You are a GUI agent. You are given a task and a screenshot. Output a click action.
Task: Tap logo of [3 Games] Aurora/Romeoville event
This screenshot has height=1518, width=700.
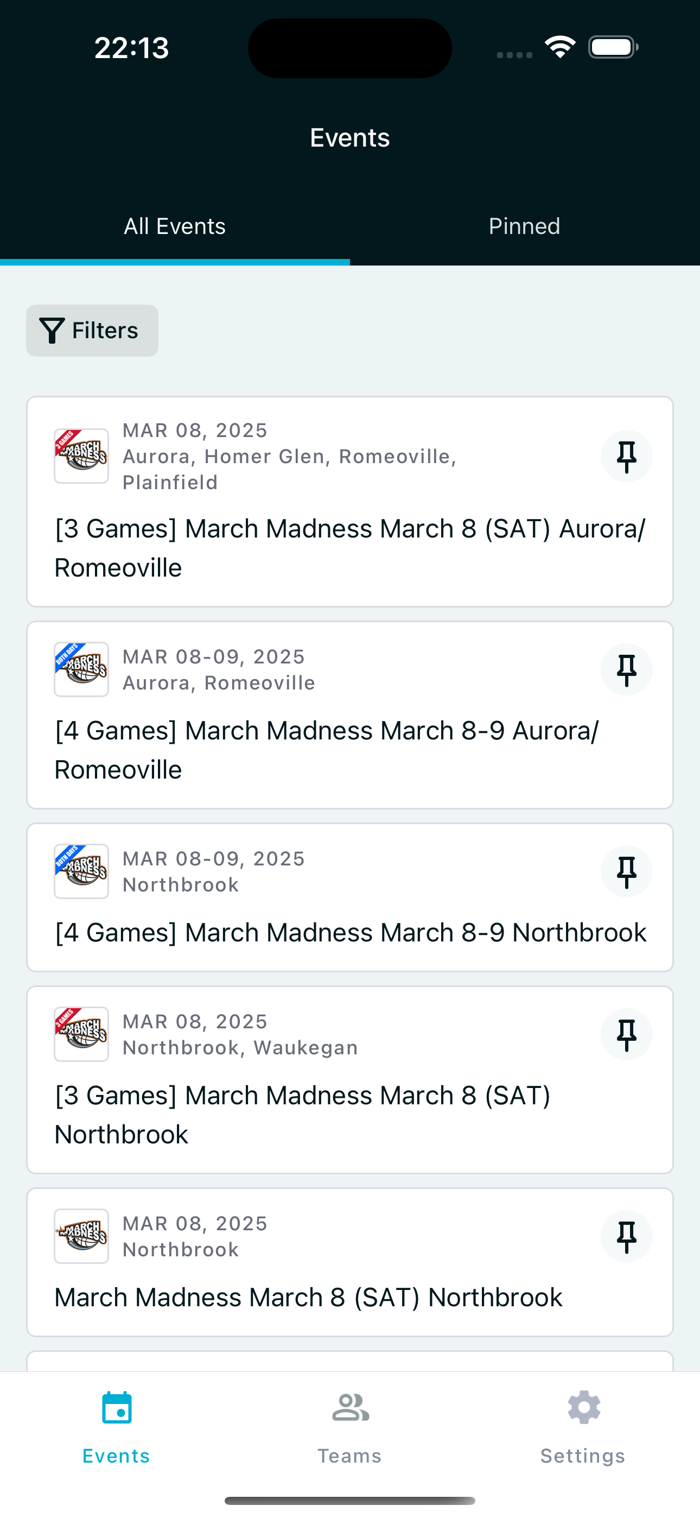81,456
